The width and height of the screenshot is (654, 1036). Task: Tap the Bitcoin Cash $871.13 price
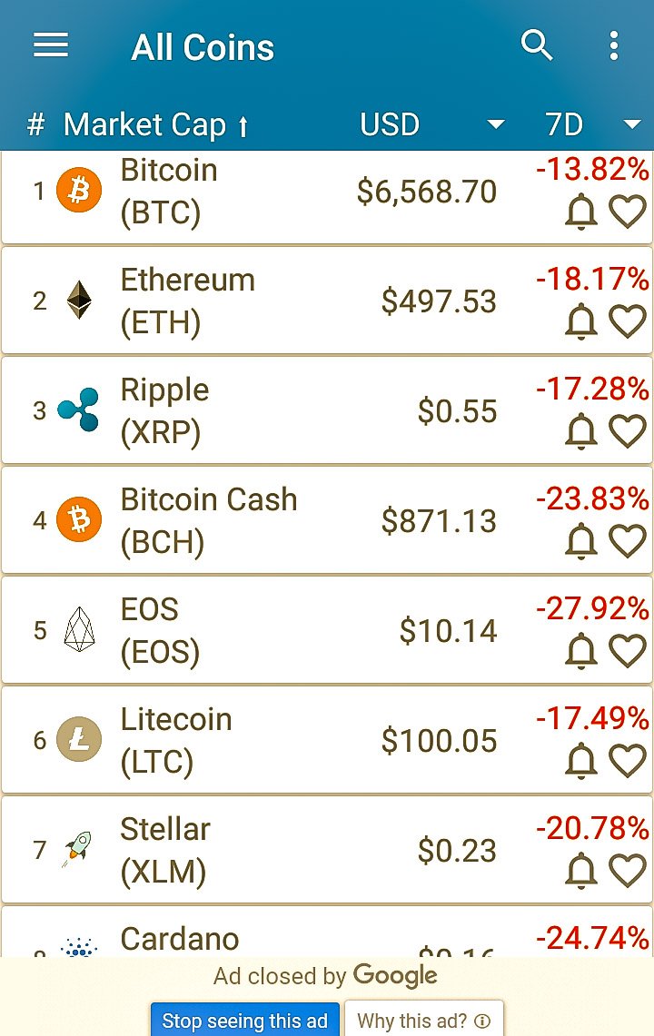tap(439, 520)
